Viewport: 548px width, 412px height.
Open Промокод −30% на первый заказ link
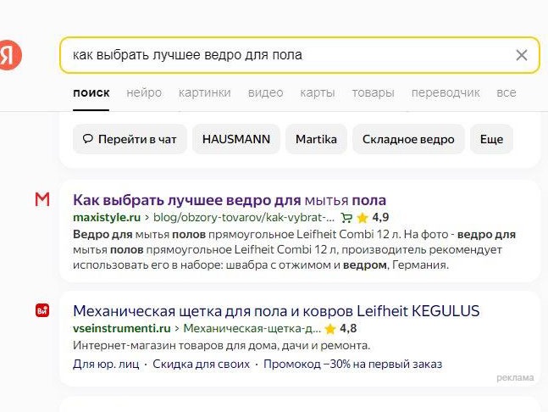tap(352, 364)
